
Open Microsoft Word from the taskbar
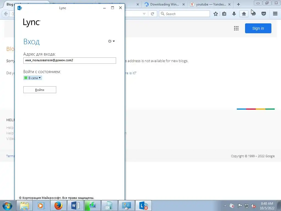point(75,206)
